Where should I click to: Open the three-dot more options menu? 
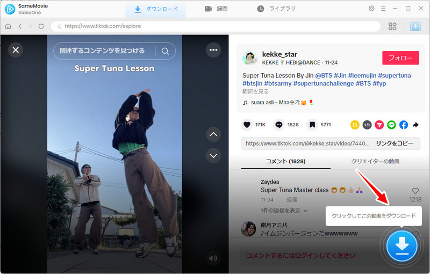click(213, 50)
